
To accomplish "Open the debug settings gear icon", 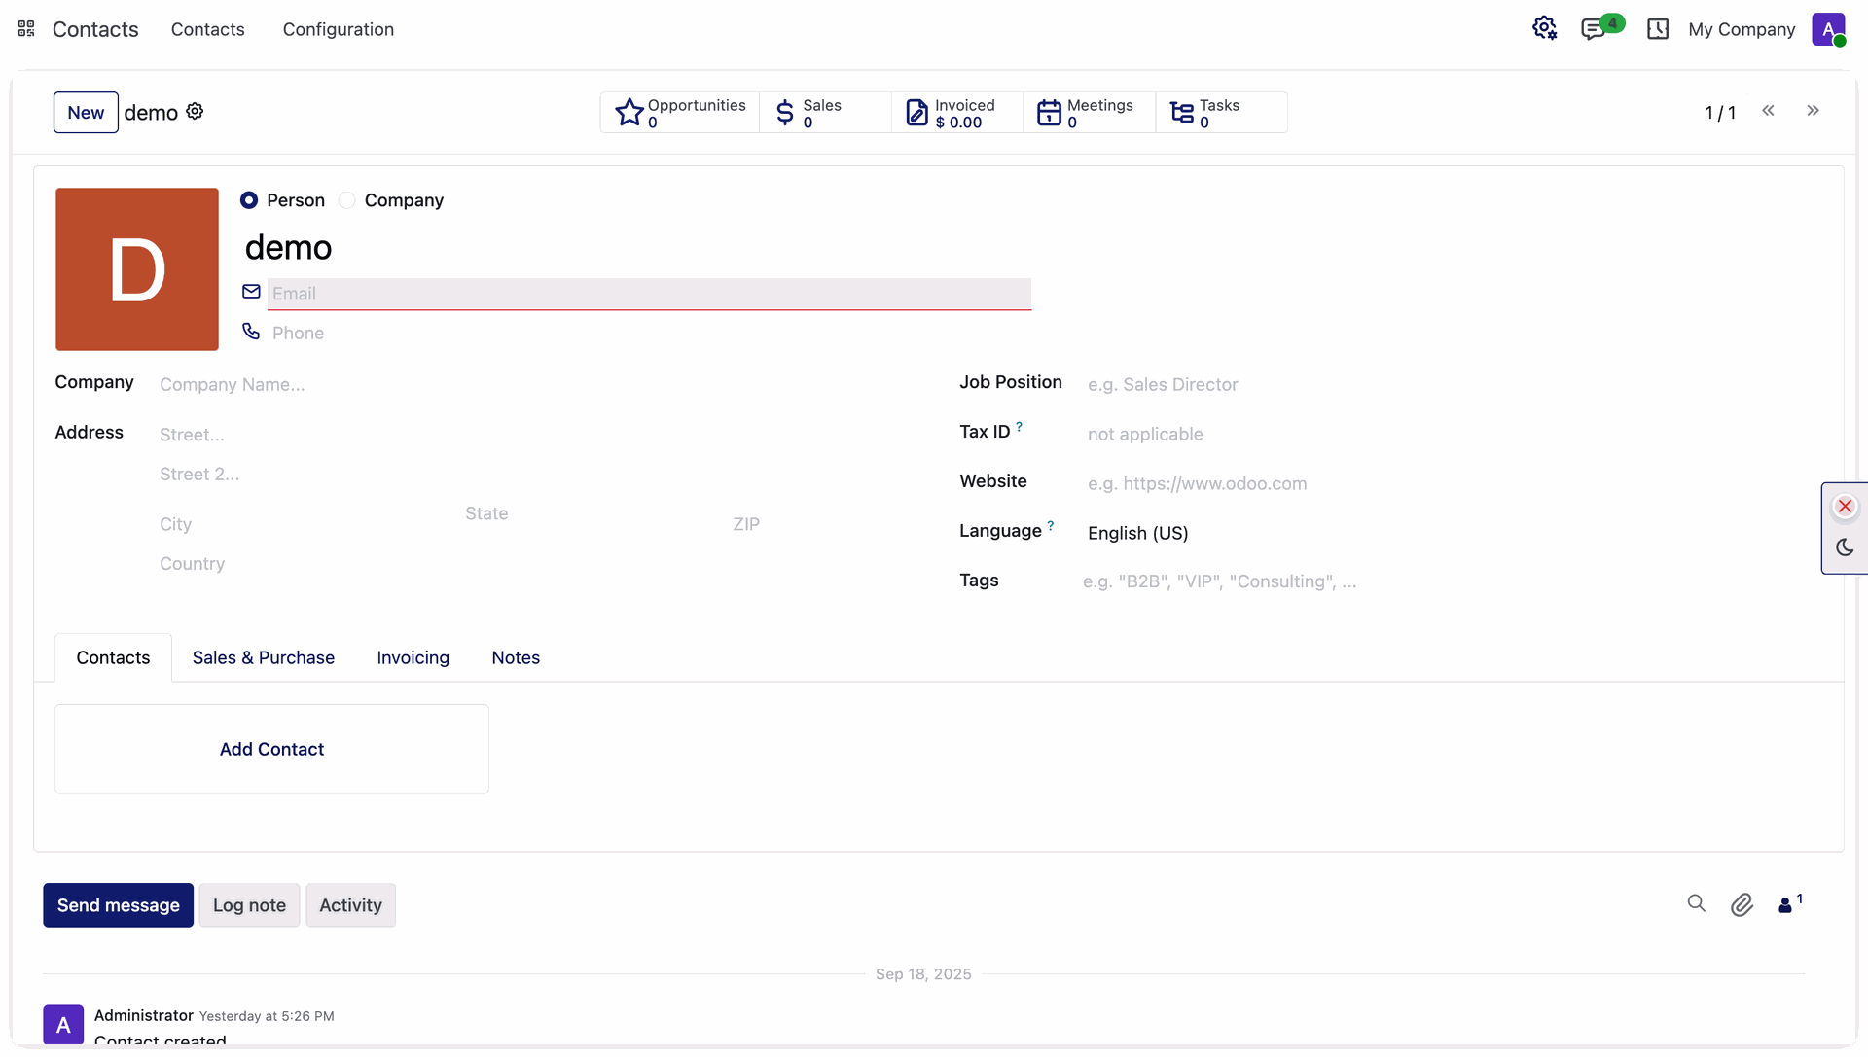I will (x=1544, y=28).
